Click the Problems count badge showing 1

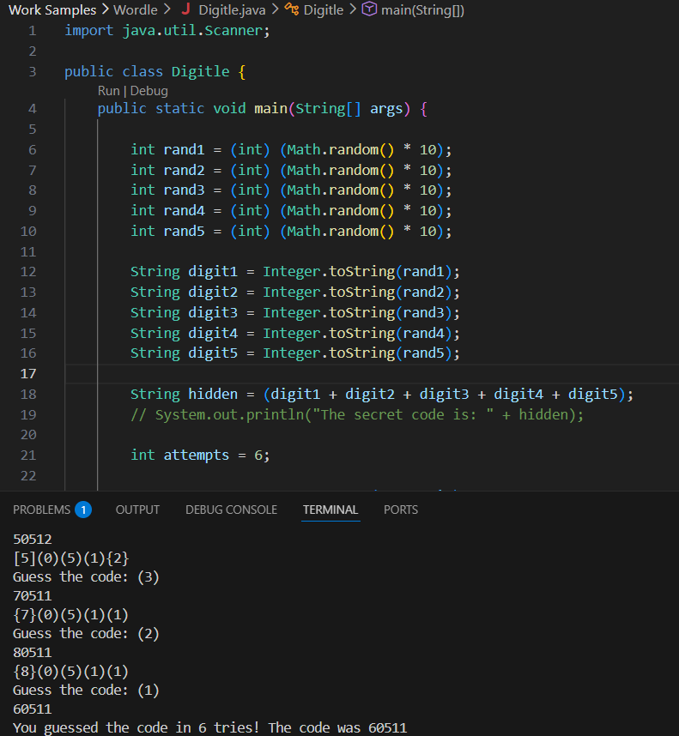point(83,510)
